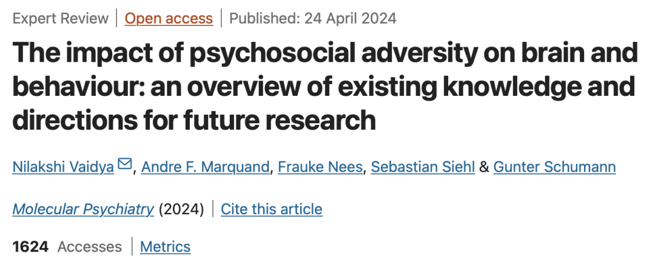
Task: Click the (2024) year beside the journal name
Action: 181,209
